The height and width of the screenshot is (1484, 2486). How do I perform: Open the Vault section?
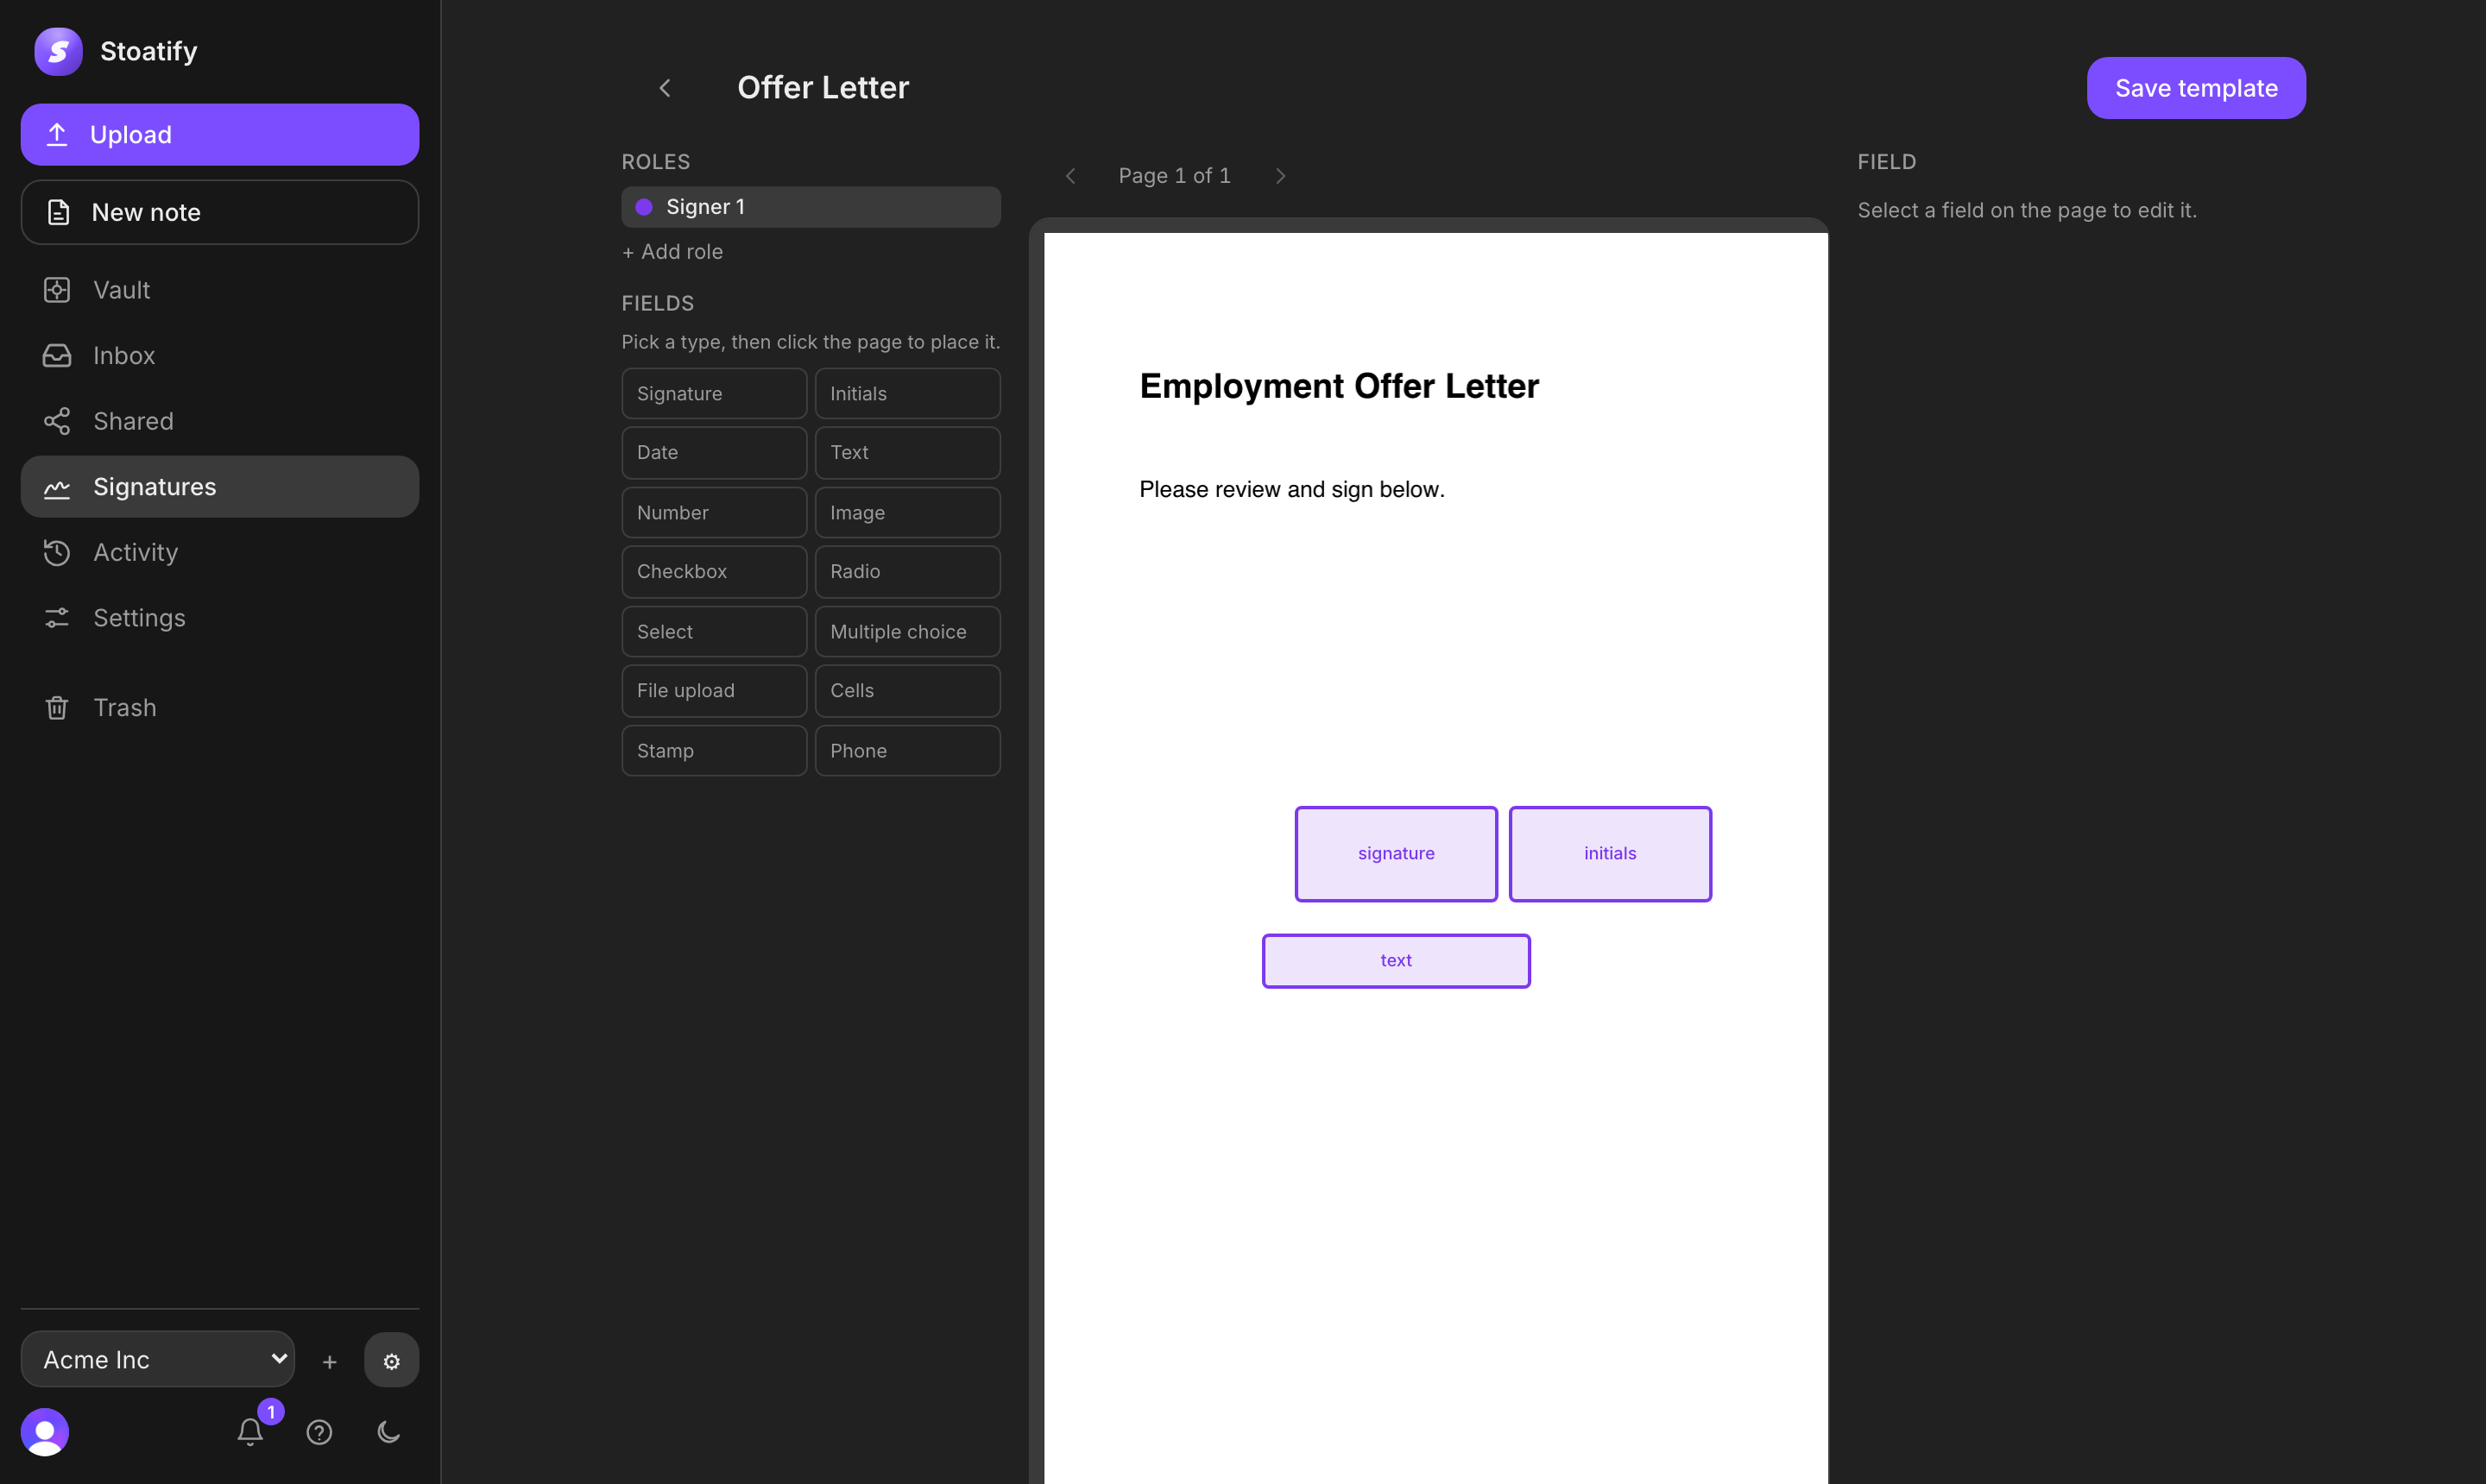pos(219,290)
